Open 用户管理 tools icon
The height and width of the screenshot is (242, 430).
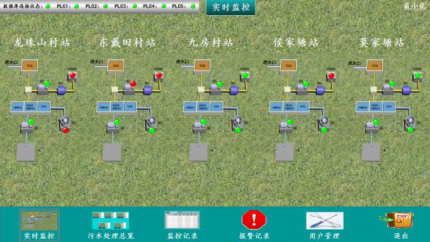[x=325, y=221]
